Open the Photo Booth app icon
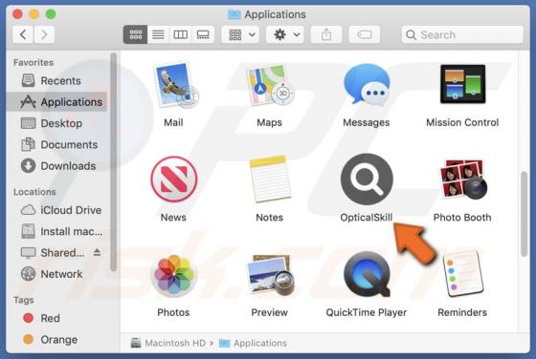This screenshot has width=536, height=359. coord(463,179)
